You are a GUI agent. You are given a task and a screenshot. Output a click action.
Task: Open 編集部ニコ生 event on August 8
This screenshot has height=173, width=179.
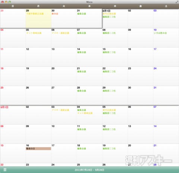tap(109, 33)
